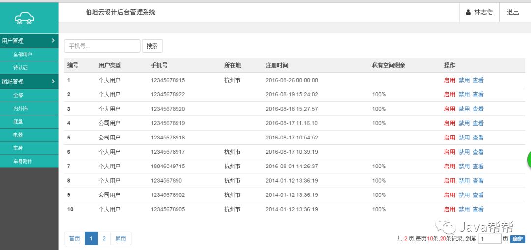Collapse the 图纸管理 chevron arrow
This screenshot has width=531, height=250.
[53, 82]
